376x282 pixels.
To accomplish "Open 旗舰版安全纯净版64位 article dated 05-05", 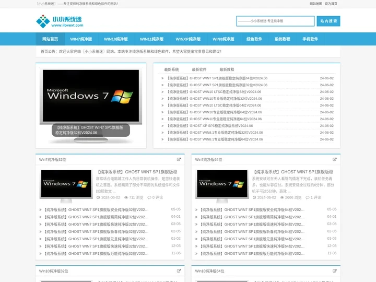I will click(252, 209).
